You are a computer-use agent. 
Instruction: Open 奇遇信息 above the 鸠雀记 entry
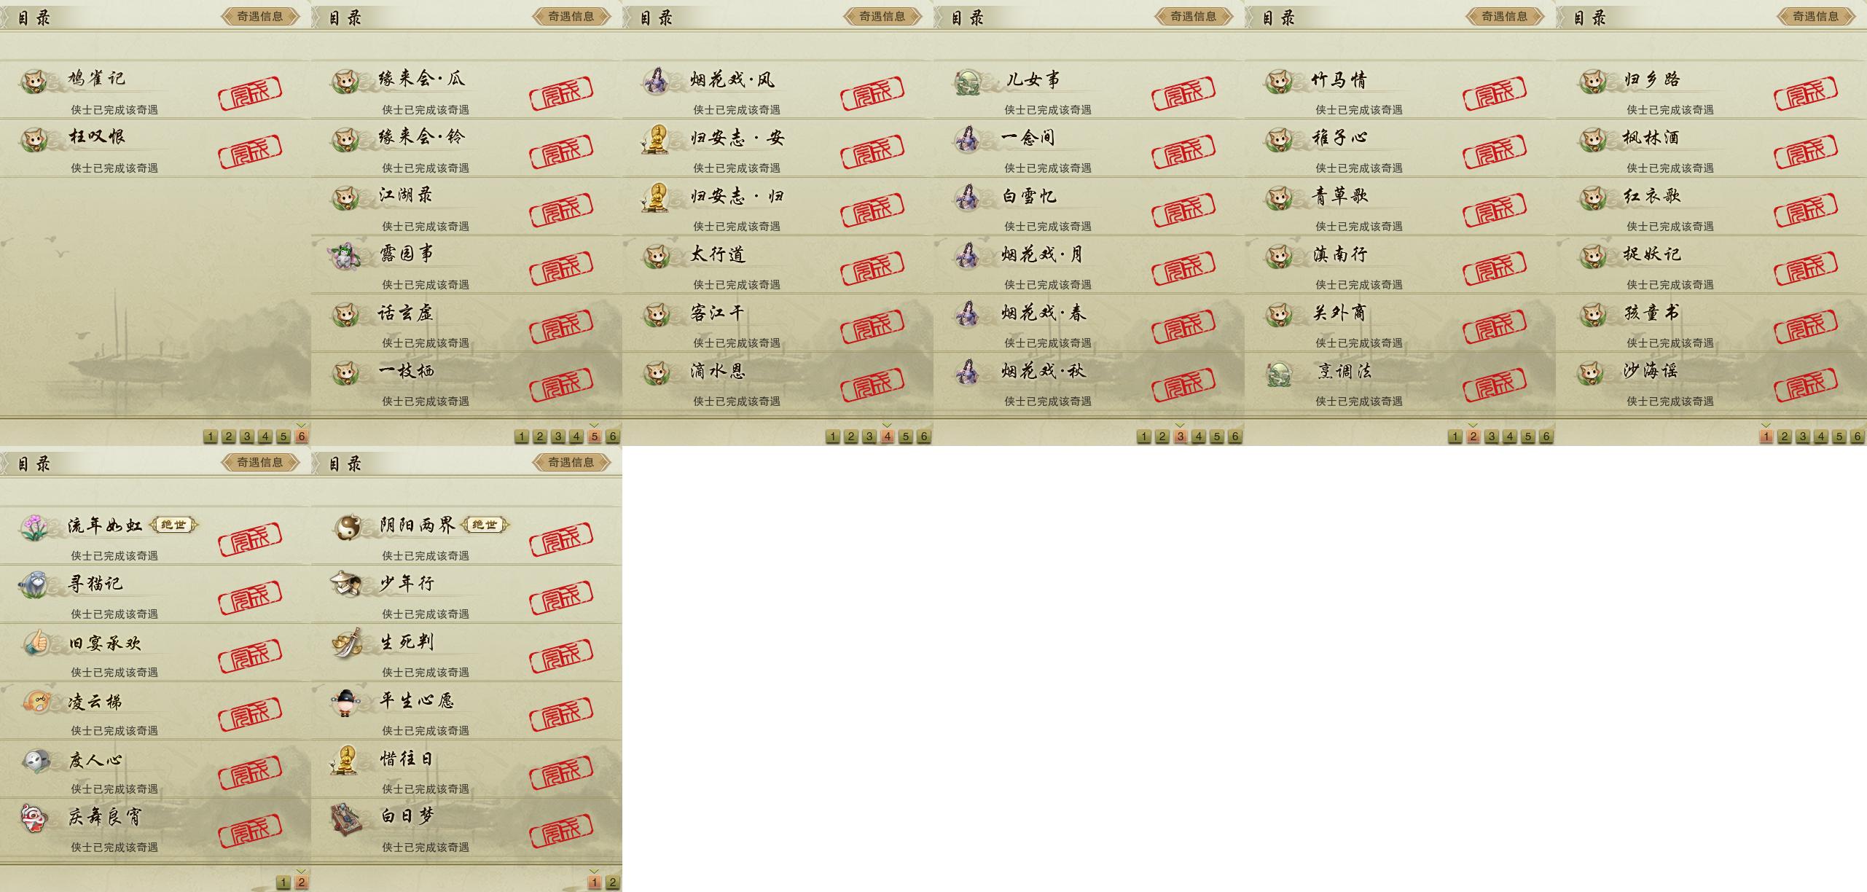point(260,16)
